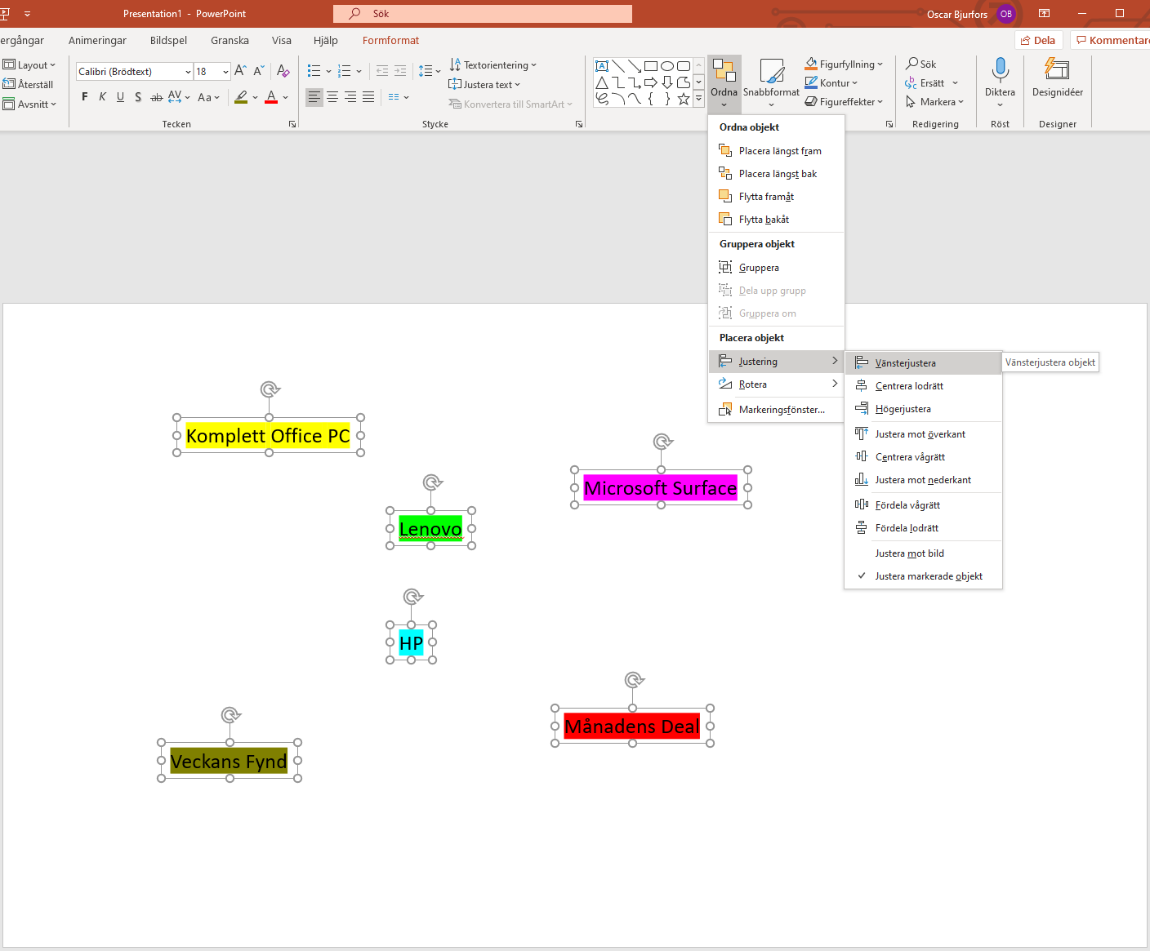1150x951 pixels.
Task: Toggle bold formatting with F button
Action: (85, 97)
